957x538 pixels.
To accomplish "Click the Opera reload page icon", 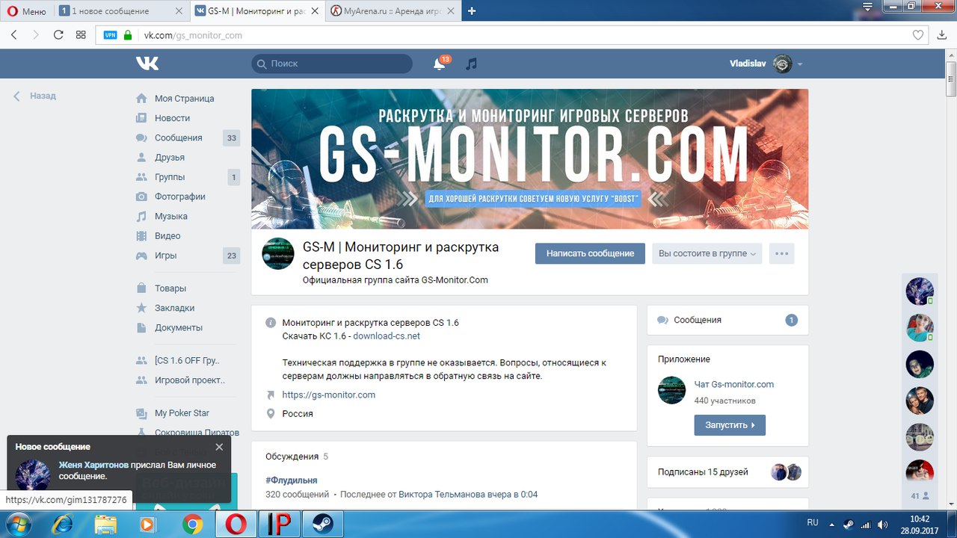I will (58, 35).
